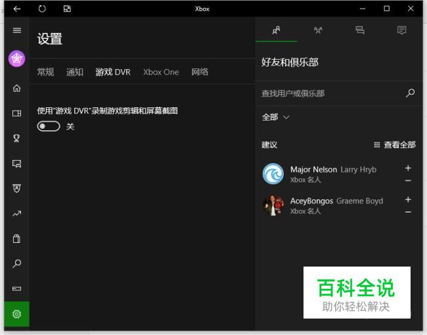Select the Xbox One settings tab
The width and height of the screenshot is (427, 335).
(x=161, y=72)
